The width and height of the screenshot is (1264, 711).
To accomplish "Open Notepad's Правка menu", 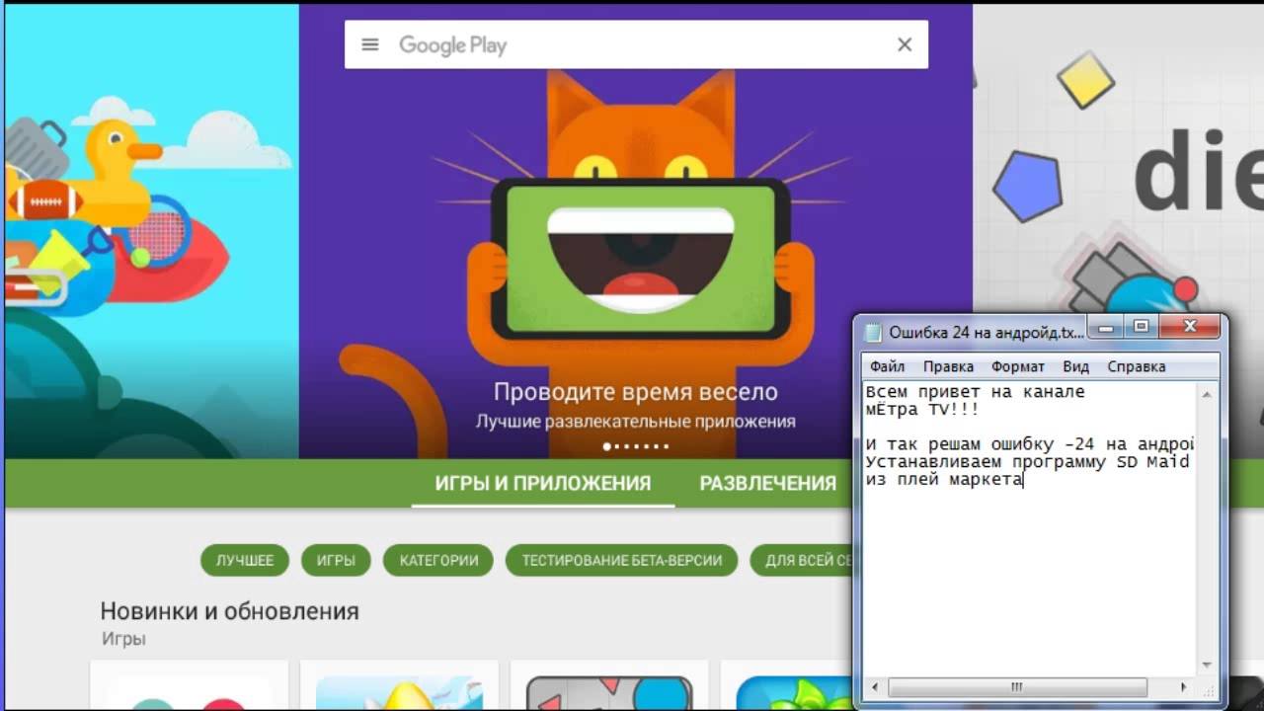I will (948, 366).
